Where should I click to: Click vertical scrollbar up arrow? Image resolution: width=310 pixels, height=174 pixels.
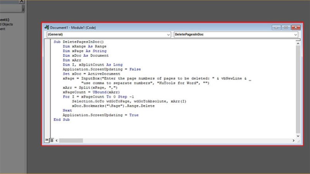click(x=298, y=44)
